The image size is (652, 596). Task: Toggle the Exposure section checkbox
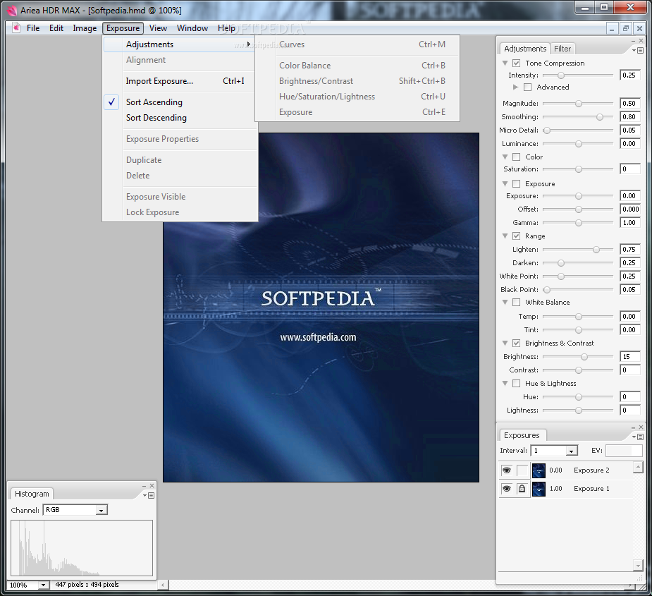(x=516, y=183)
